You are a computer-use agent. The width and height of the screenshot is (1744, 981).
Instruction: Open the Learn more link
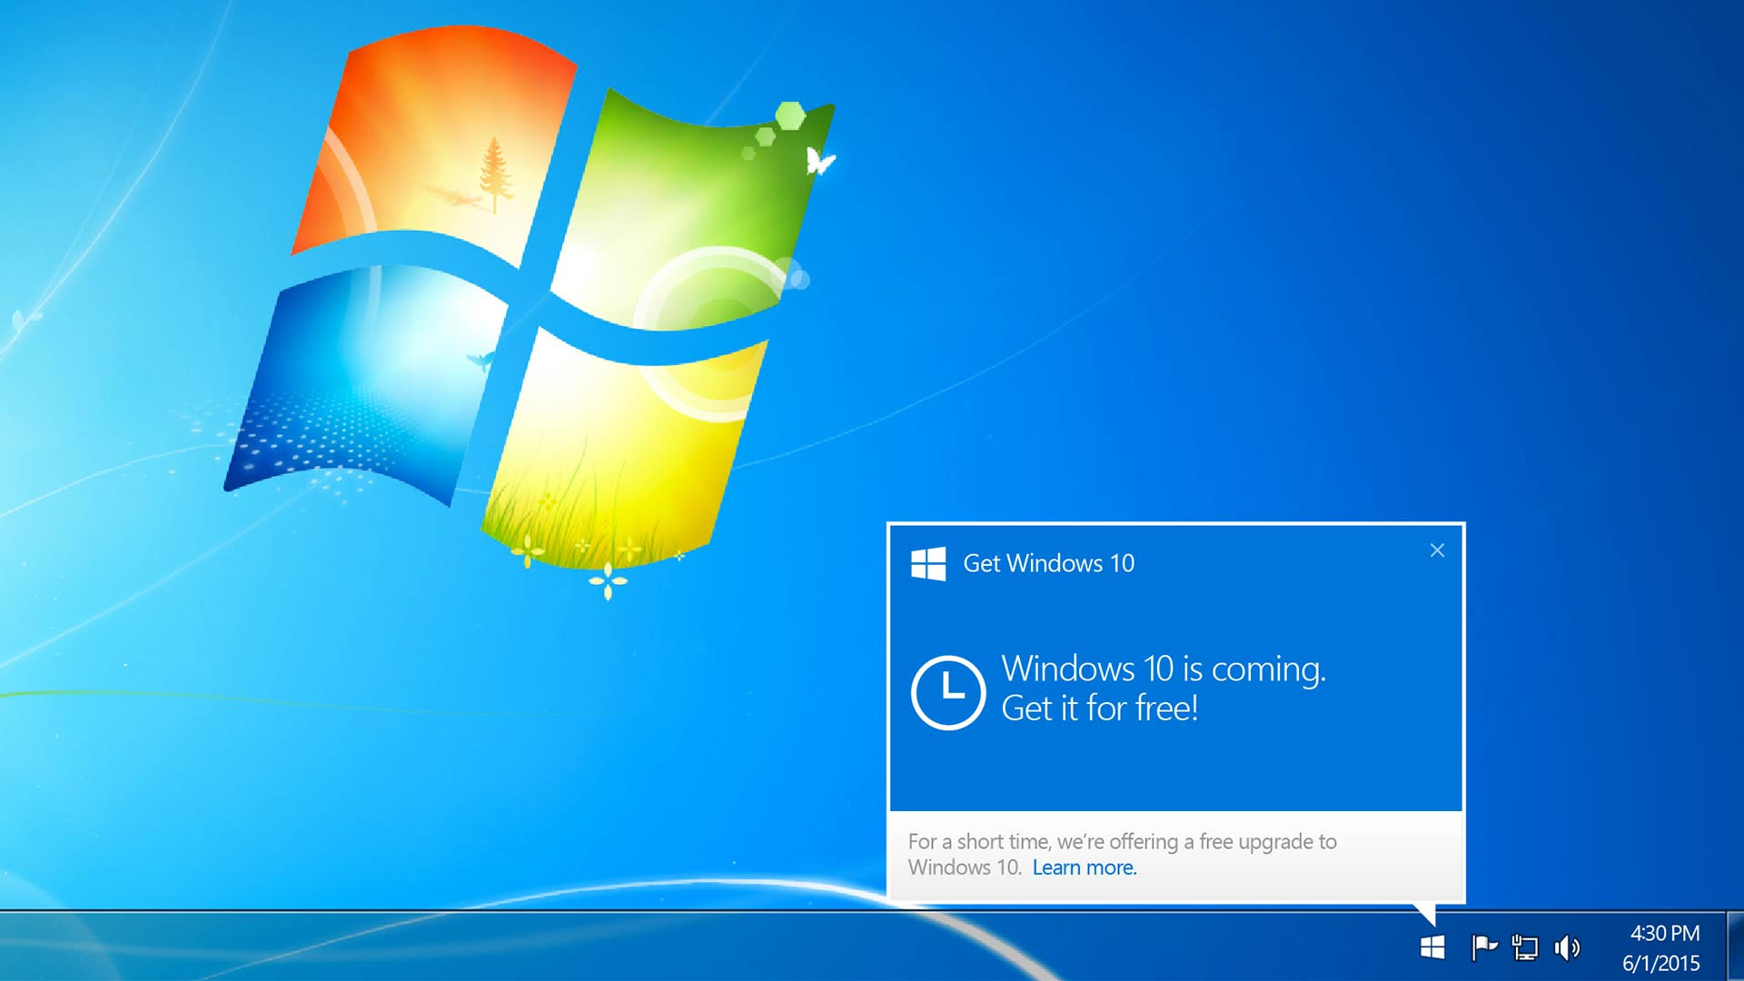tap(1084, 867)
